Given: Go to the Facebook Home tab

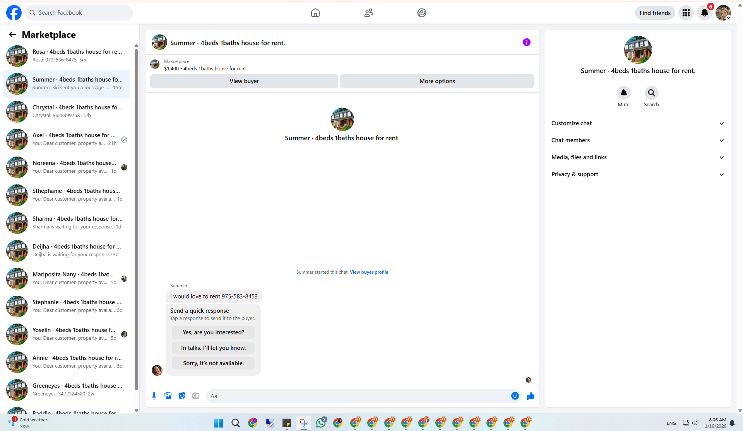Looking at the screenshot, I should pyautogui.click(x=315, y=13).
